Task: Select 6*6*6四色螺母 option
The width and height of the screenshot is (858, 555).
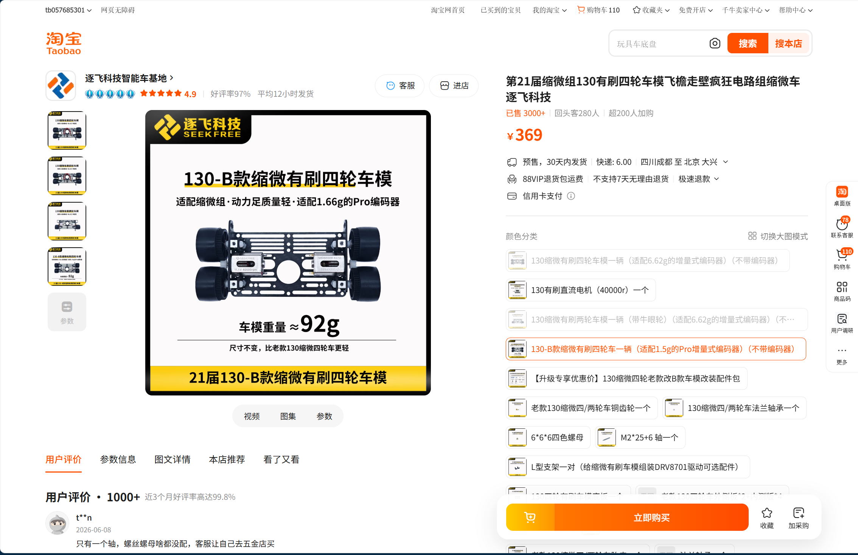Action: (548, 437)
